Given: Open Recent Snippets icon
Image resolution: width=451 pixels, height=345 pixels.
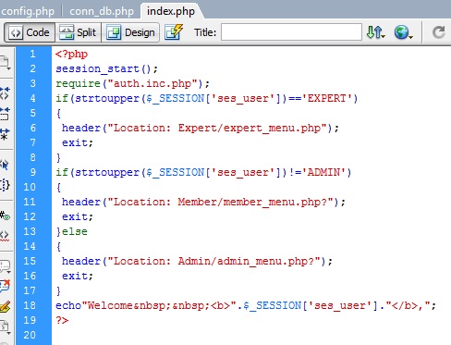Looking at the screenshot, I should tap(6, 327).
